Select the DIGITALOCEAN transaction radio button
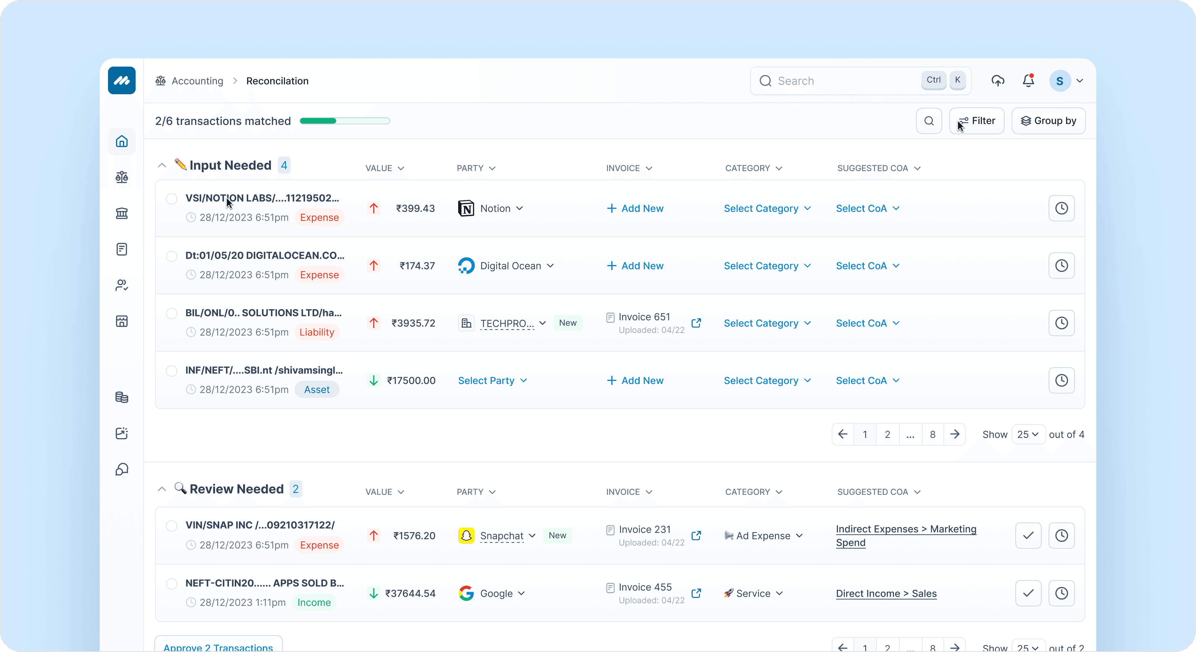Image resolution: width=1196 pixels, height=652 pixels. pyautogui.click(x=172, y=256)
